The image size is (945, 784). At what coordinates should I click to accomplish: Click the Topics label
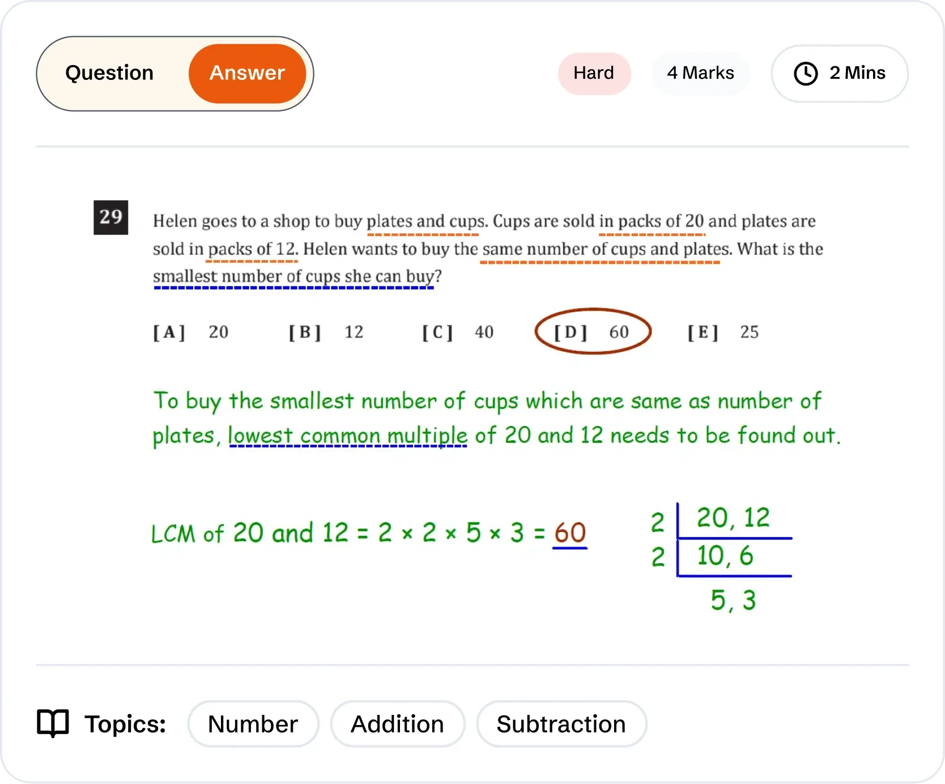[x=125, y=724]
